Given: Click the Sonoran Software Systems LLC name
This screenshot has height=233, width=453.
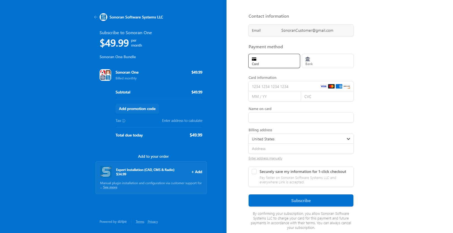Looking at the screenshot, I should [x=136, y=17].
